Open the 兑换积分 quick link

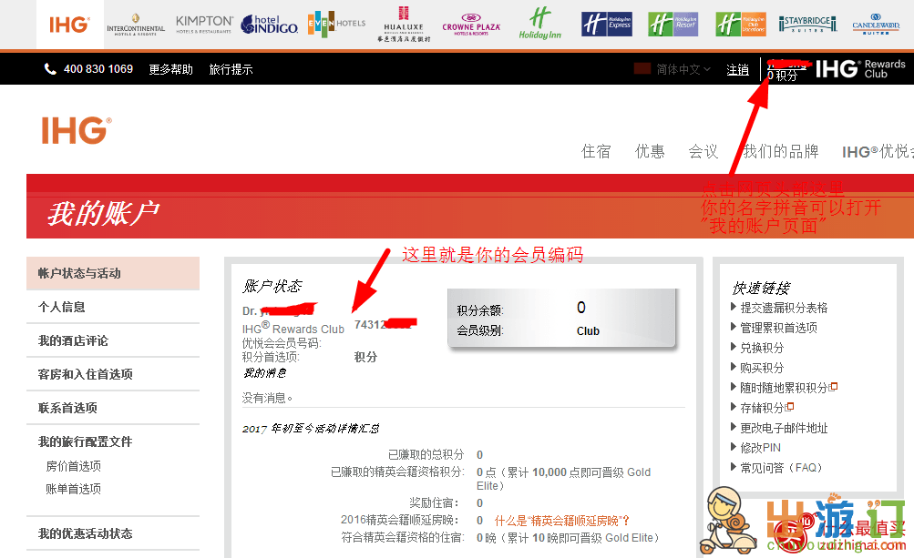pos(762,348)
